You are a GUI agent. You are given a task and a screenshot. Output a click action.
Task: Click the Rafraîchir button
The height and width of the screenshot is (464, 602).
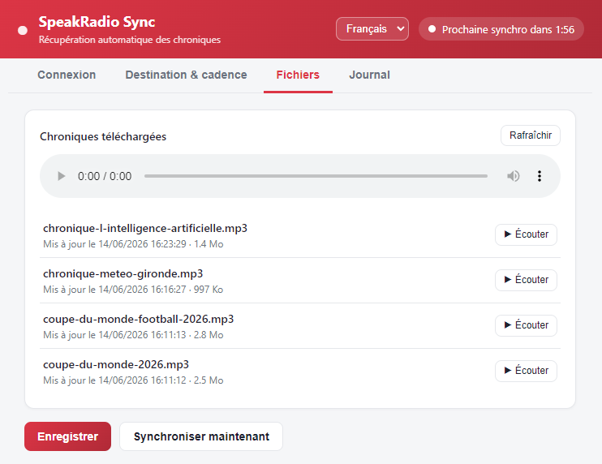point(531,135)
